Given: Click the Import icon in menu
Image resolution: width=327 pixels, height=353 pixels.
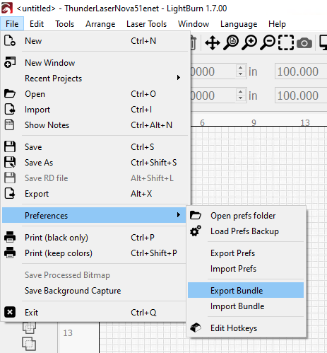Looking at the screenshot, I should coord(10,109).
